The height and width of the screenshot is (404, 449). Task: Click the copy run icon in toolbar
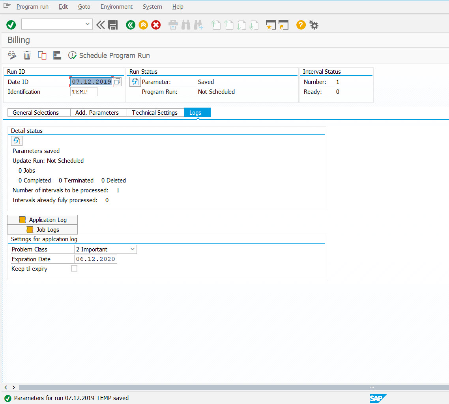point(42,55)
